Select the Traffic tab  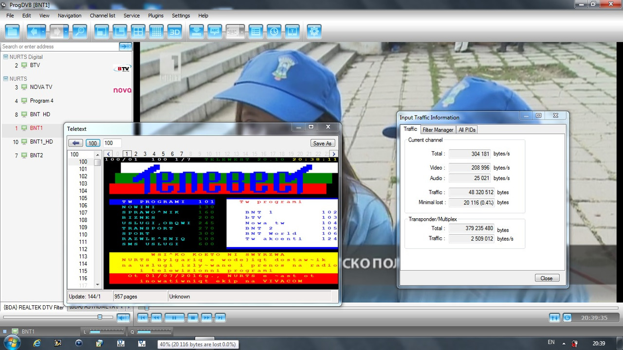coord(410,129)
